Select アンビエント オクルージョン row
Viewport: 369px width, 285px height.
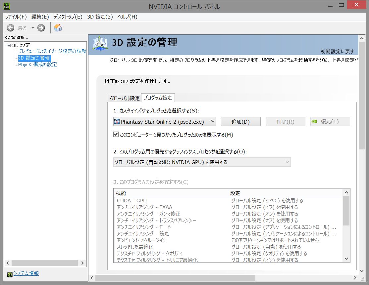(x=228, y=240)
